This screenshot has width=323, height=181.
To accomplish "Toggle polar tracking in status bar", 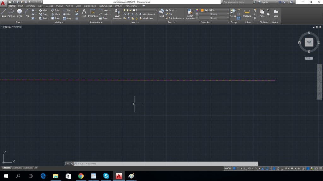I will click(x=250, y=168).
